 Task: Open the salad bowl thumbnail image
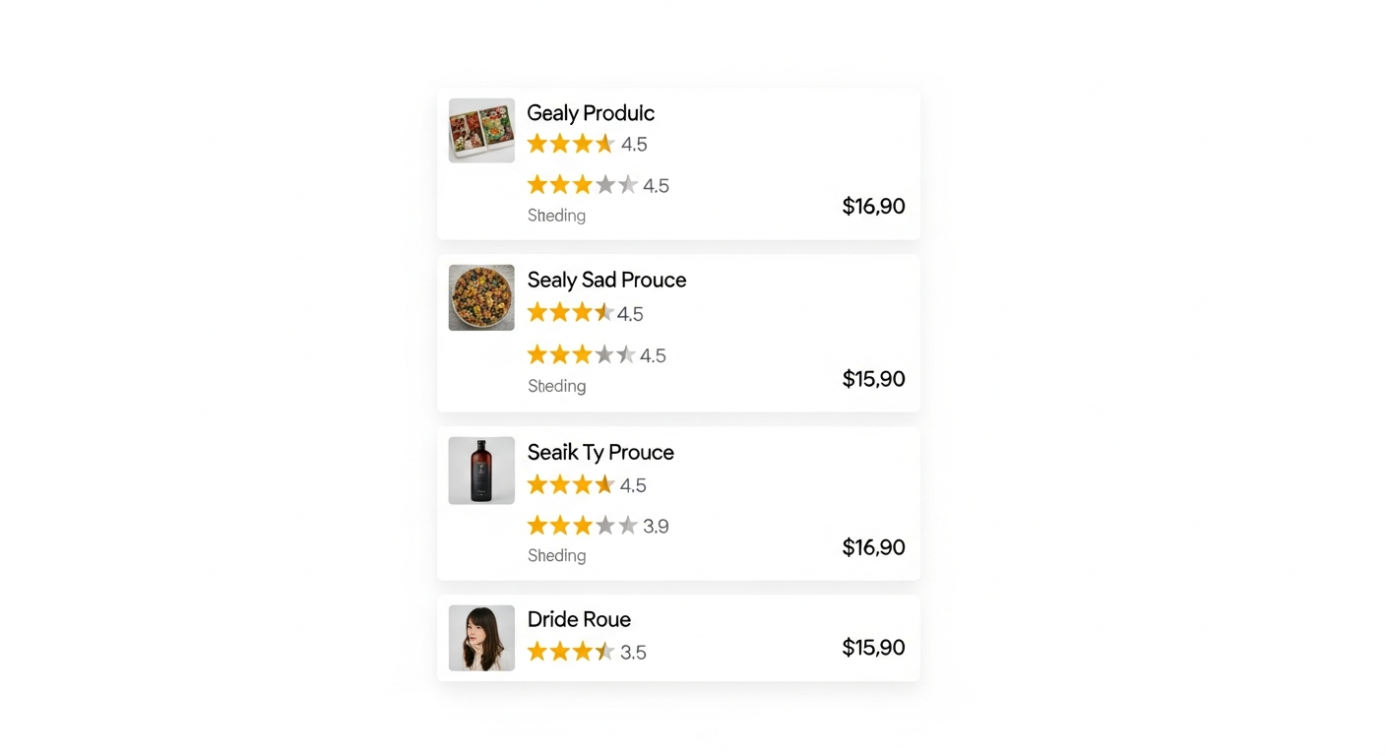(481, 297)
